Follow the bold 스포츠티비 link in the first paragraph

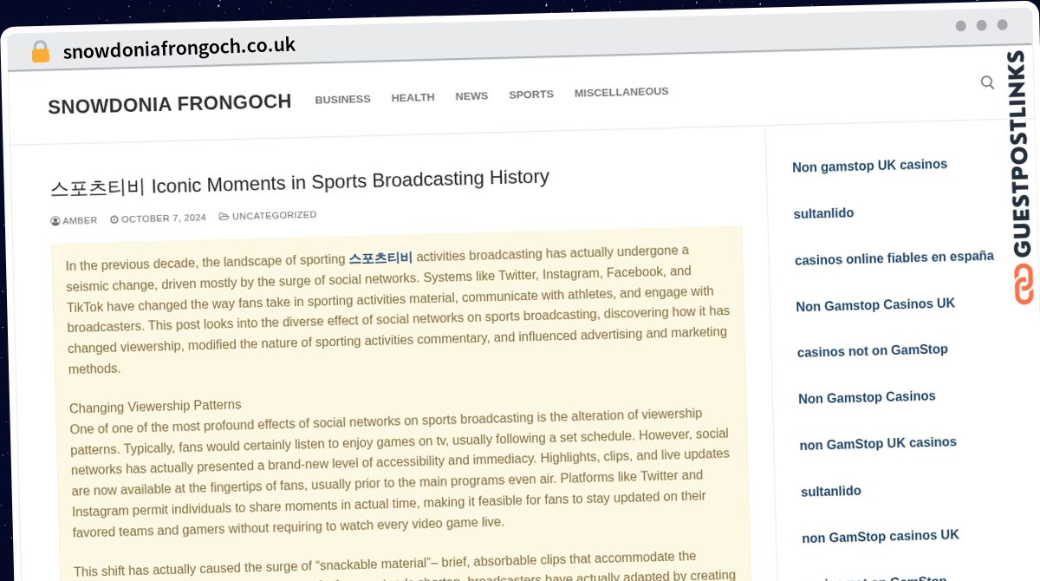pos(380,258)
